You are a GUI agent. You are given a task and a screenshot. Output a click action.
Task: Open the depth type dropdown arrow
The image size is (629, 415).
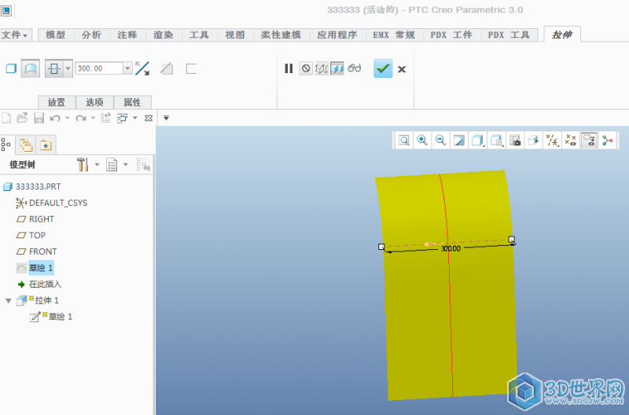pyautogui.click(x=68, y=68)
